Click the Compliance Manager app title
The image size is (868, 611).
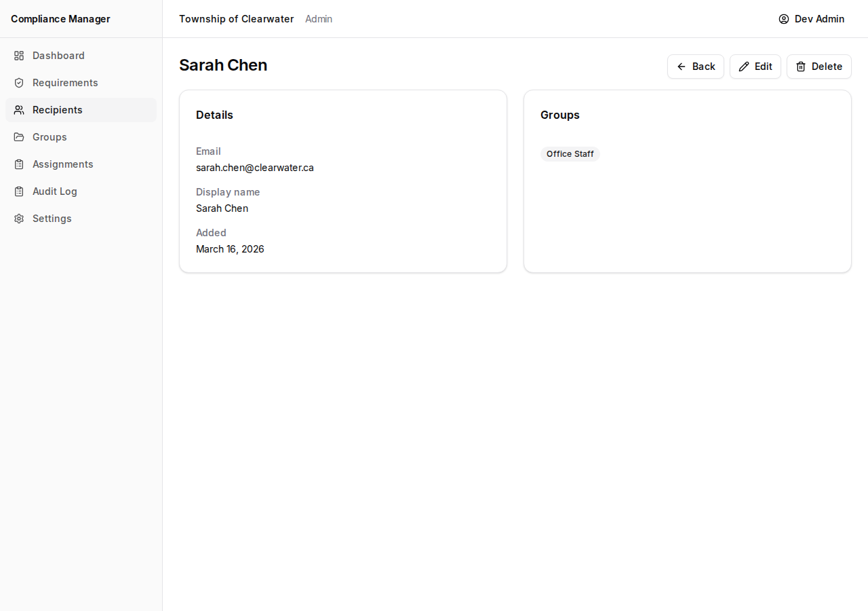point(60,19)
